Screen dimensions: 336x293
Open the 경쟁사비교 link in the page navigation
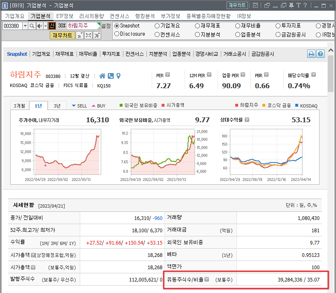click(x=206, y=54)
